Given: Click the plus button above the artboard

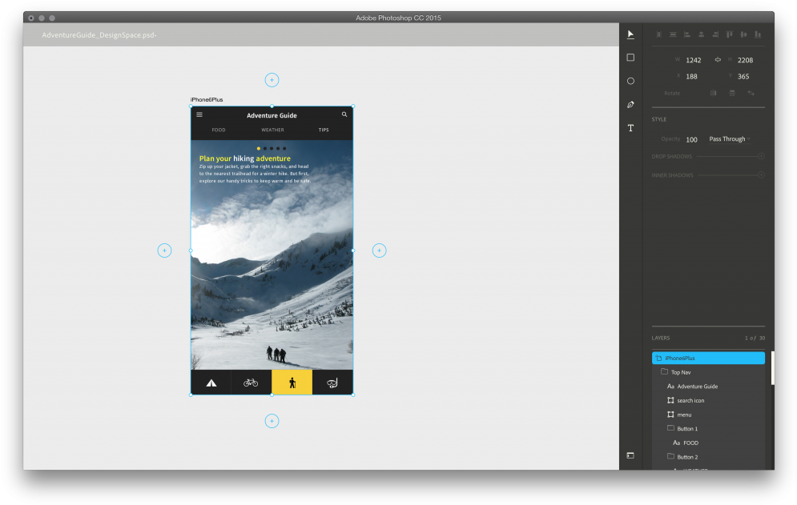Looking at the screenshot, I should click(x=272, y=80).
